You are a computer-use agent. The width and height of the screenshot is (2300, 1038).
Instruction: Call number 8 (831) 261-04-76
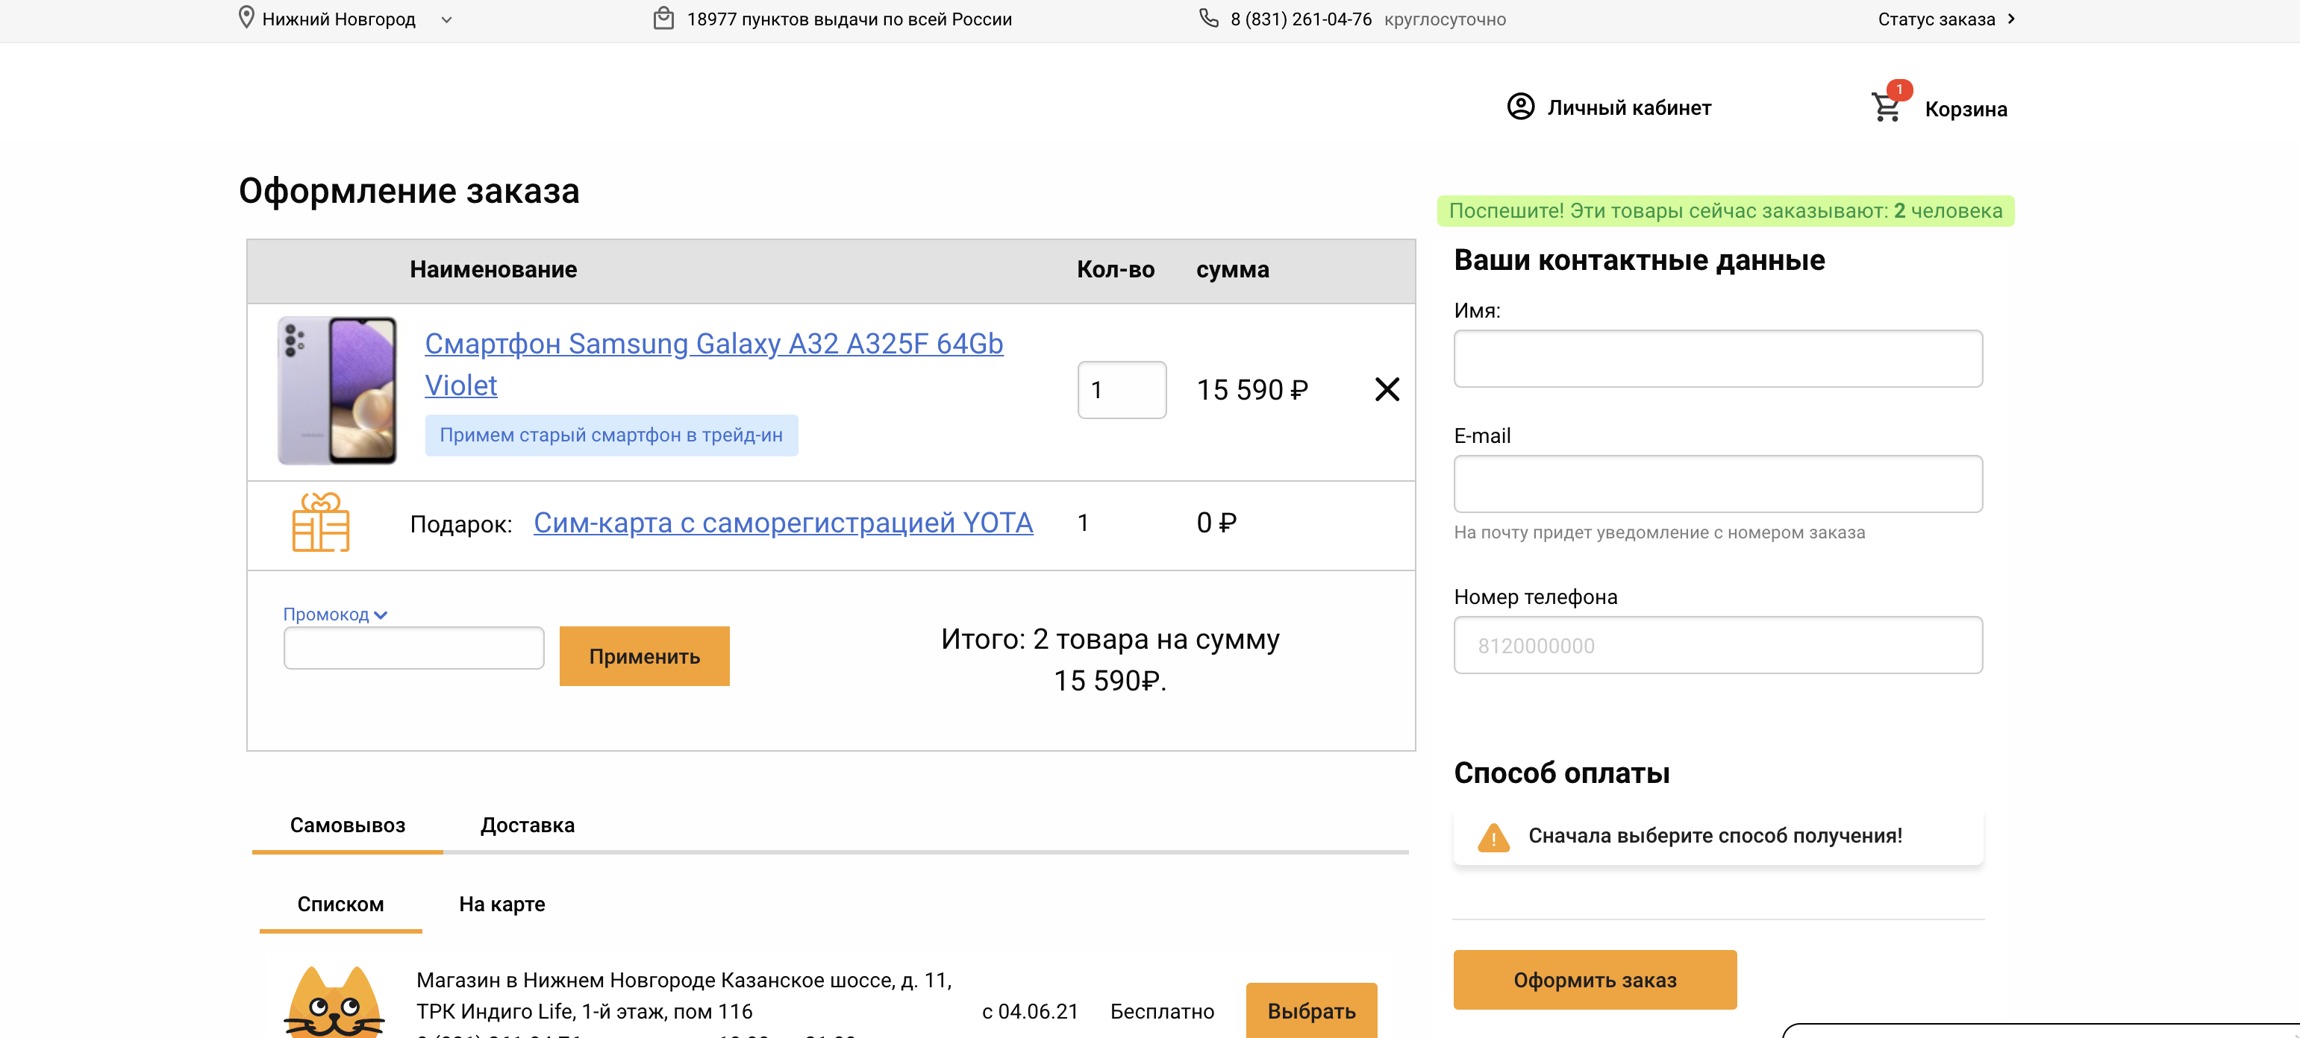[x=1300, y=19]
